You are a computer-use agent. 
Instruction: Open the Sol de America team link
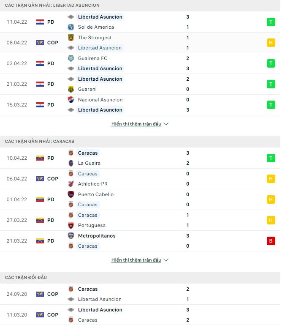[x=96, y=27]
